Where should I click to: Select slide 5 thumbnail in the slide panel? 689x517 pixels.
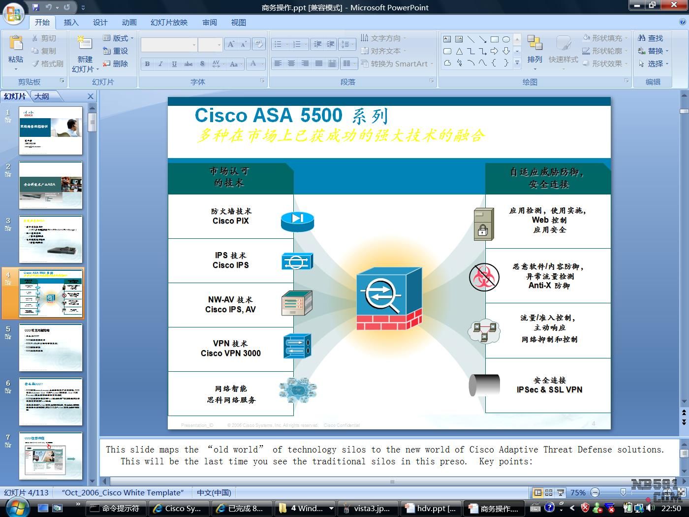pyautogui.click(x=51, y=348)
